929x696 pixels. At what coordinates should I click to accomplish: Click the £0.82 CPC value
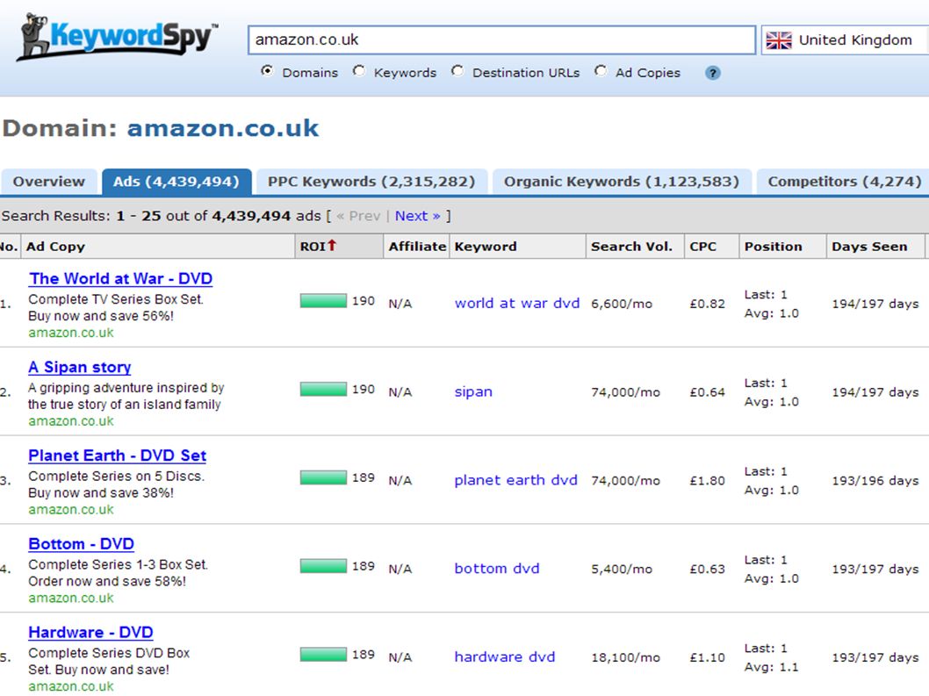click(x=708, y=304)
